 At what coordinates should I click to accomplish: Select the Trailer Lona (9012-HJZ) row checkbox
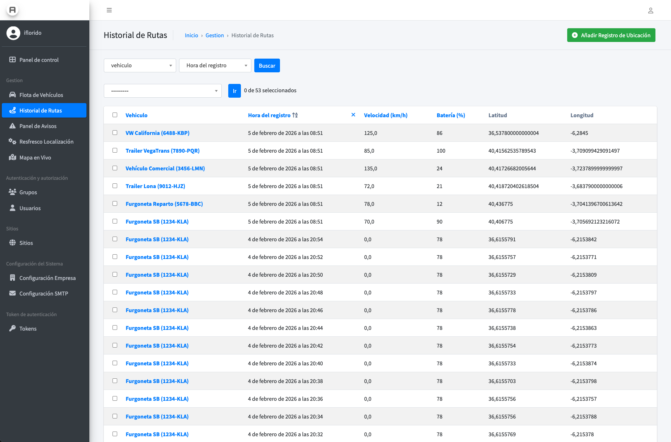pyautogui.click(x=115, y=186)
